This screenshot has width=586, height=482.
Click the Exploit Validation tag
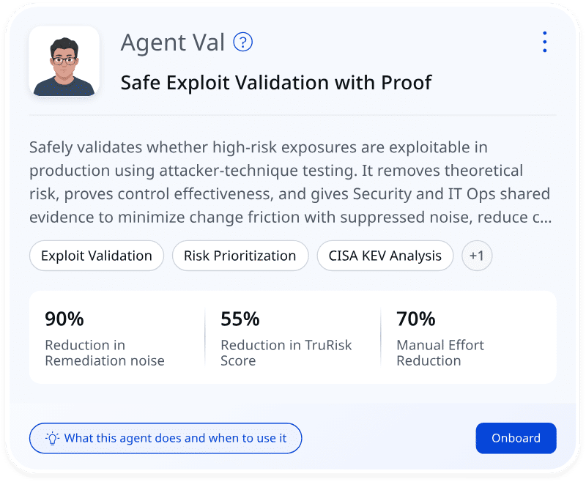coord(97,256)
